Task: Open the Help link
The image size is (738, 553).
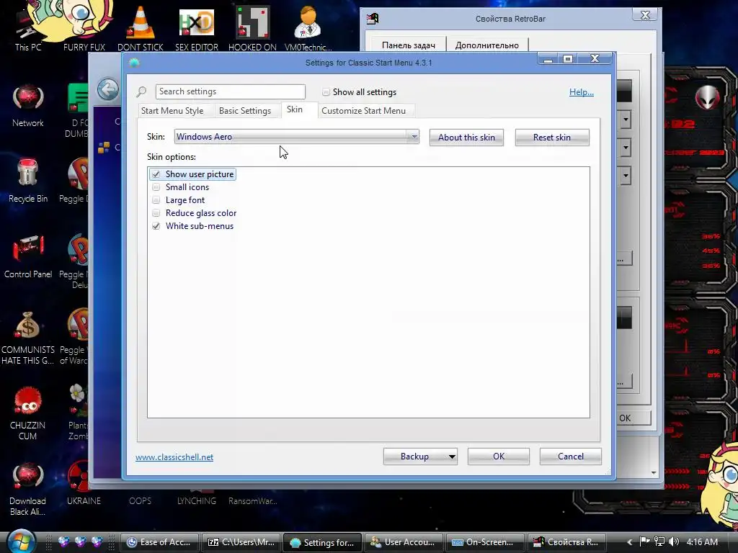Action: coord(582,92)
